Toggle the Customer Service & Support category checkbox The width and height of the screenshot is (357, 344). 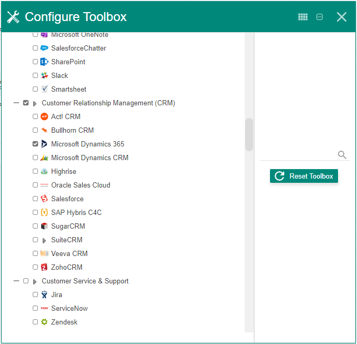point(26,281)
